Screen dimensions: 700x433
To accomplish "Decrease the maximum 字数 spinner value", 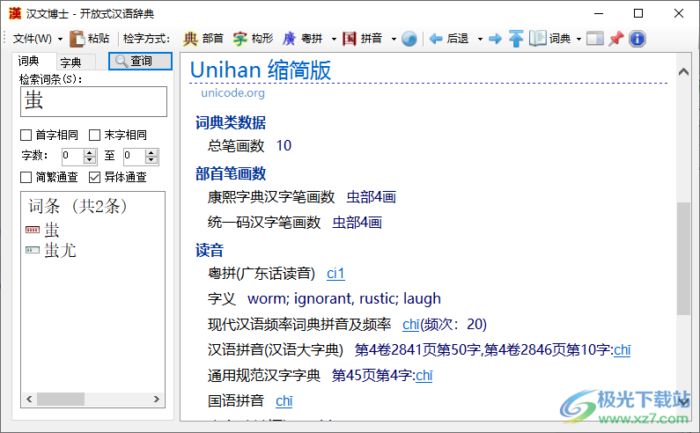I will 151,160.
